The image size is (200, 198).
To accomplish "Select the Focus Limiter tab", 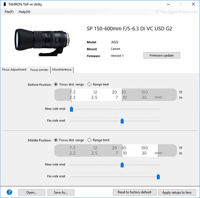I will click(x=39, y=70).
